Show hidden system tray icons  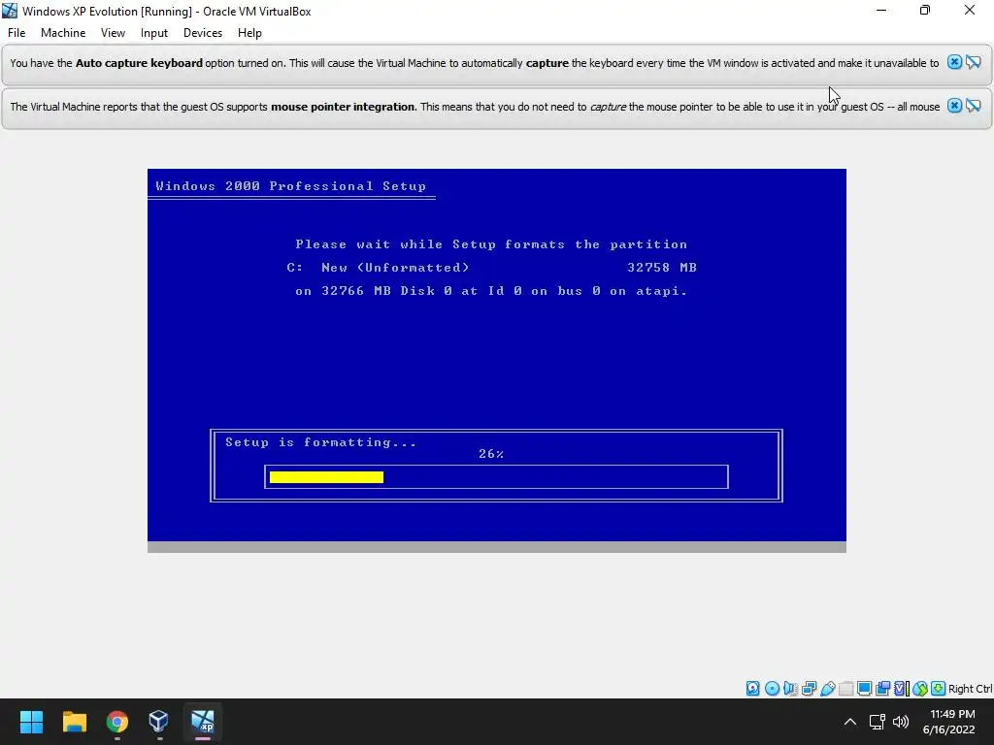850,722
